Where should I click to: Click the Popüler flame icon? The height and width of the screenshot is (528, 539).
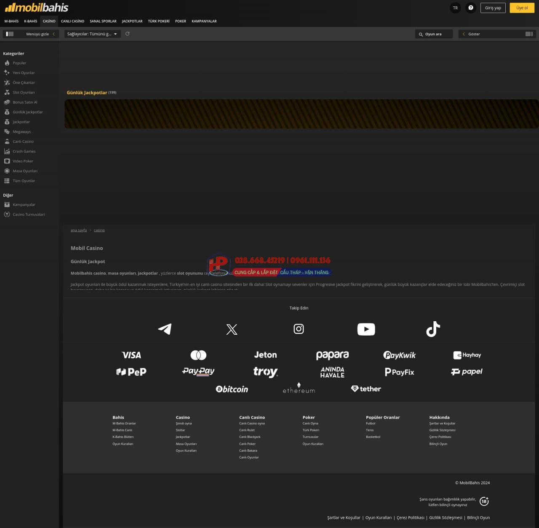tap(7, 63)
